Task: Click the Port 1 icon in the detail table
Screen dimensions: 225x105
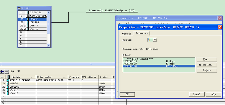Action: point(8,90)
